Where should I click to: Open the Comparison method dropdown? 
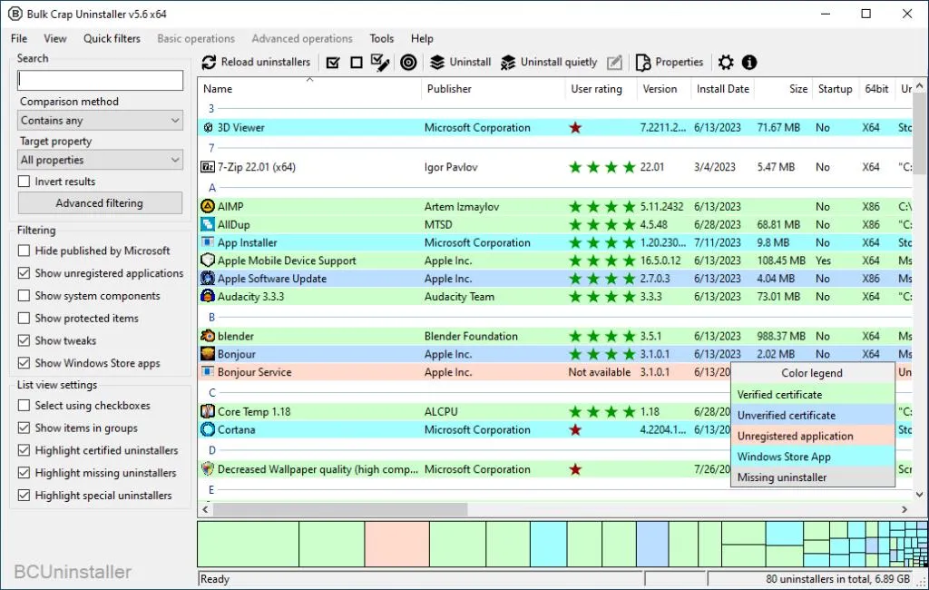coord(100,121)
